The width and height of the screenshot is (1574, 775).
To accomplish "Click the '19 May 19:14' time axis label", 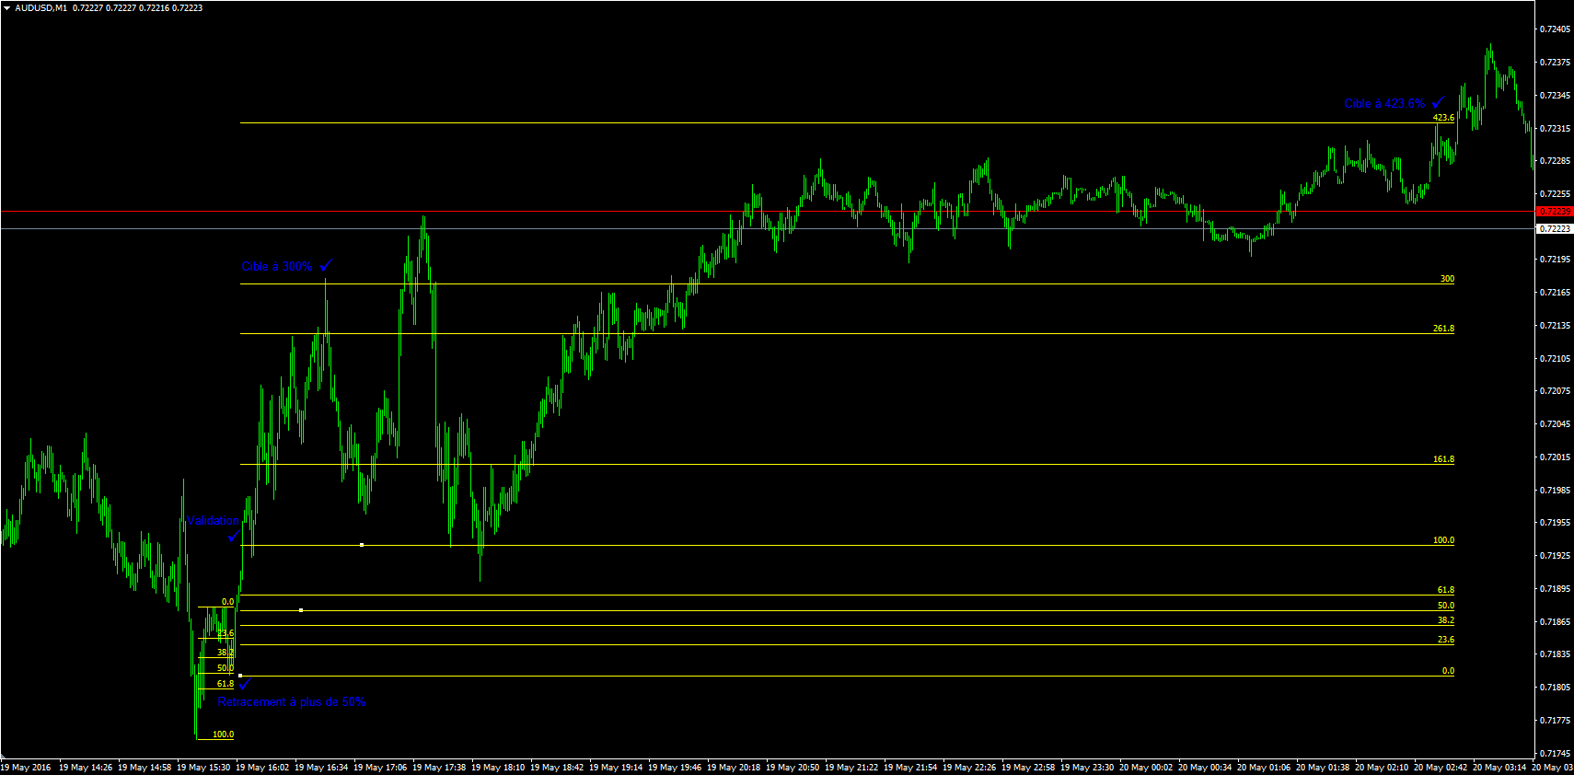I will [616, 768].
